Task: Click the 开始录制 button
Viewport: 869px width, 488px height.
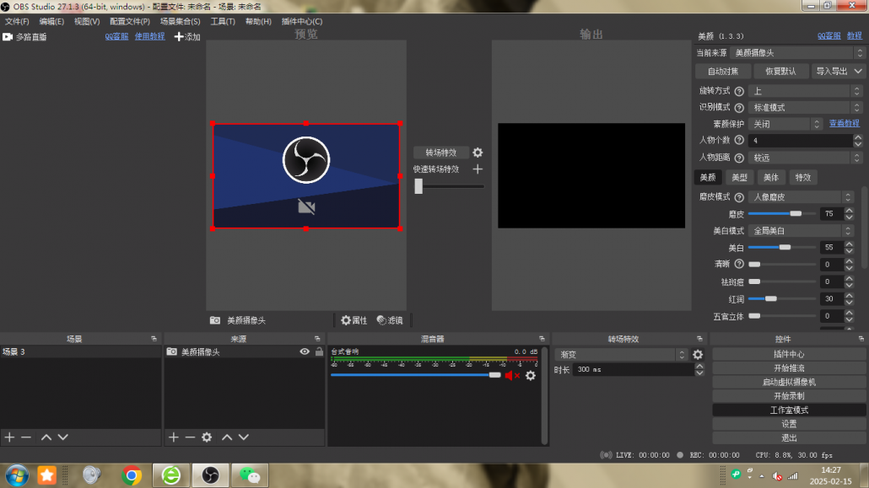Action: pyautogui.click(x=789, y=395)
